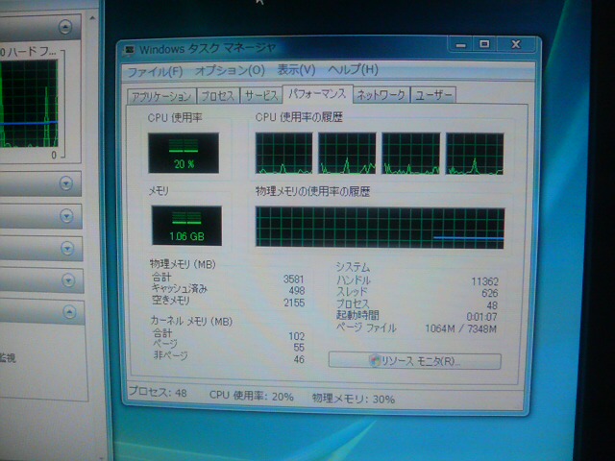Image resolution: width=615 pixels, height=461 pixels.
Task: Click the third CPU 使用率の履歴 graph
Action: pos(411,154)
